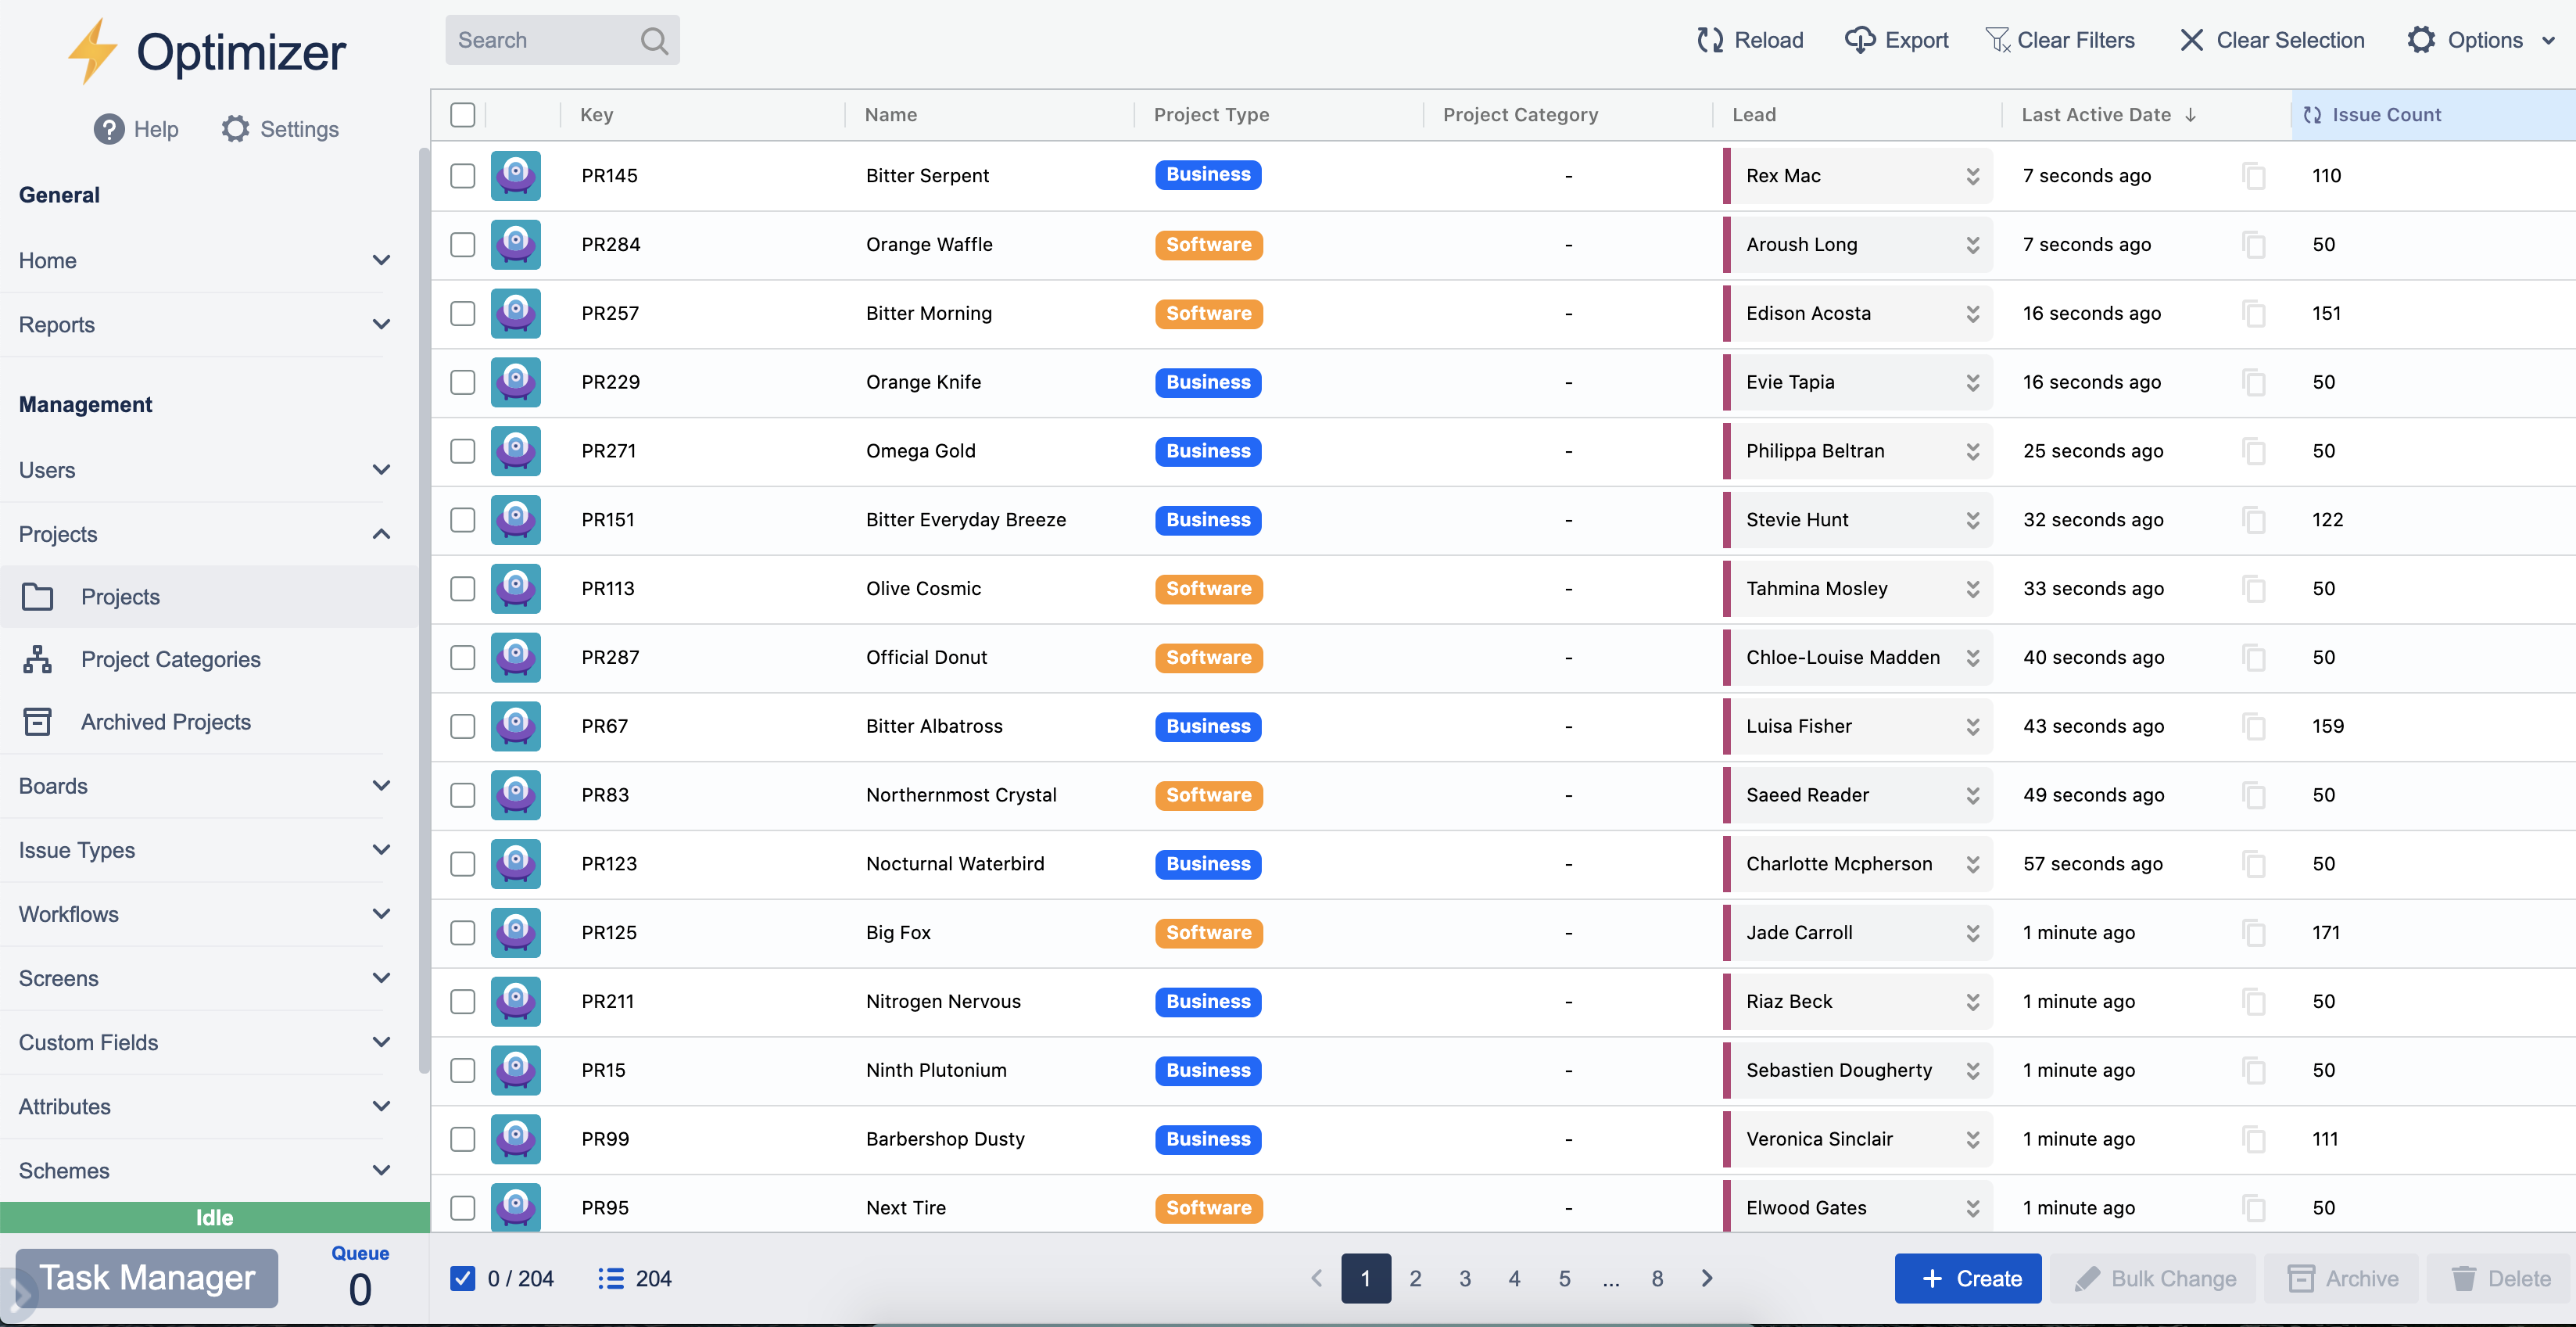The height and width of the screenshot is (1327, 2576).
Task: Open the Lead dropdown for Rex Mac
Action: point(1972,176)
